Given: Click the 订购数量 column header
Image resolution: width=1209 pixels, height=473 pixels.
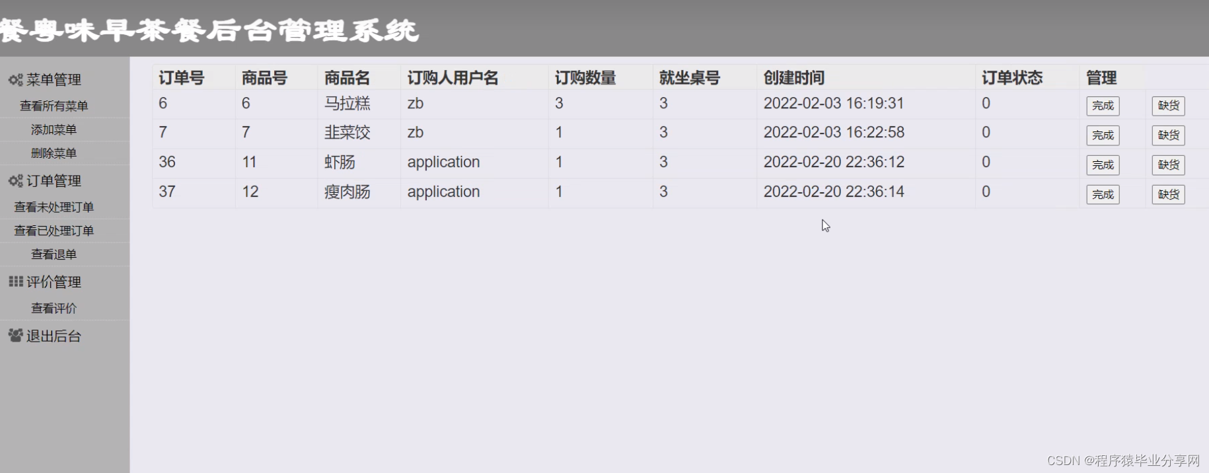Looking at the screenshot, I should [x=585, y=78].
